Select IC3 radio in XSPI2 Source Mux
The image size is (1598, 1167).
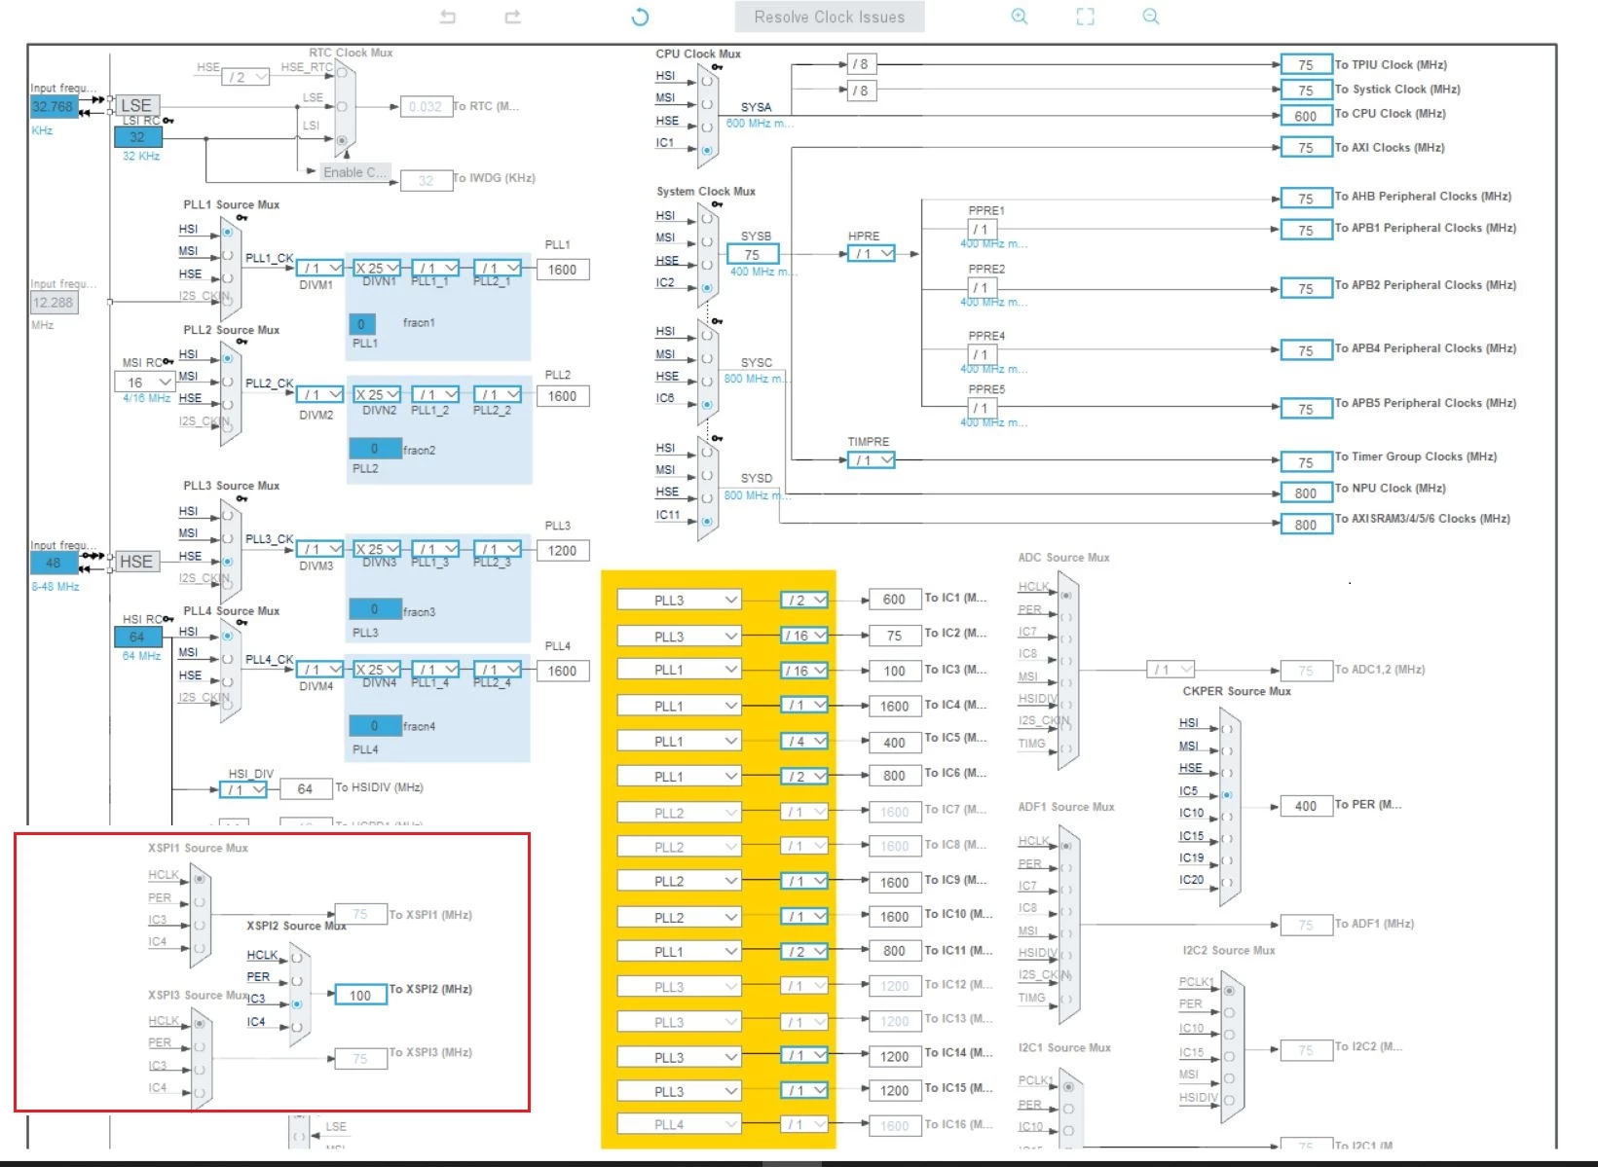click(x=297, y=1003)
